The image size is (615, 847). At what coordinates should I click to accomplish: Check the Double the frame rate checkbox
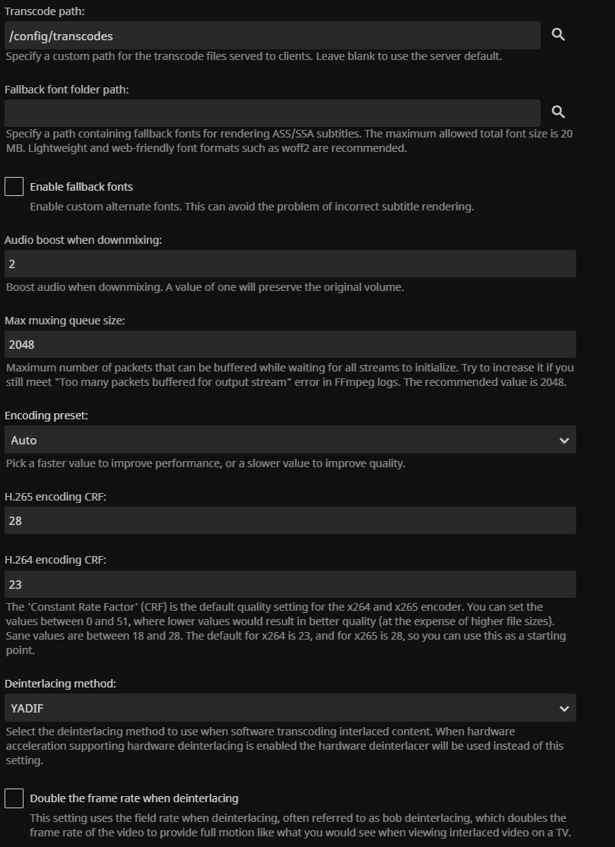coord(14,798)
